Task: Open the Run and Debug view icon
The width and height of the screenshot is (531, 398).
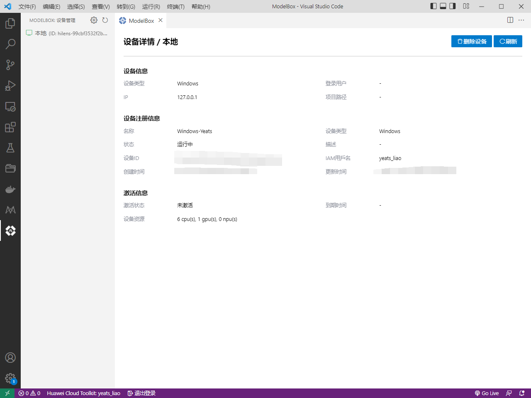Action: [x=10, y=85]
